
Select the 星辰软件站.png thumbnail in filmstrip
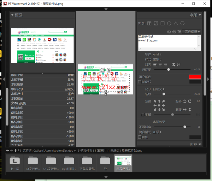click(123, 163)
